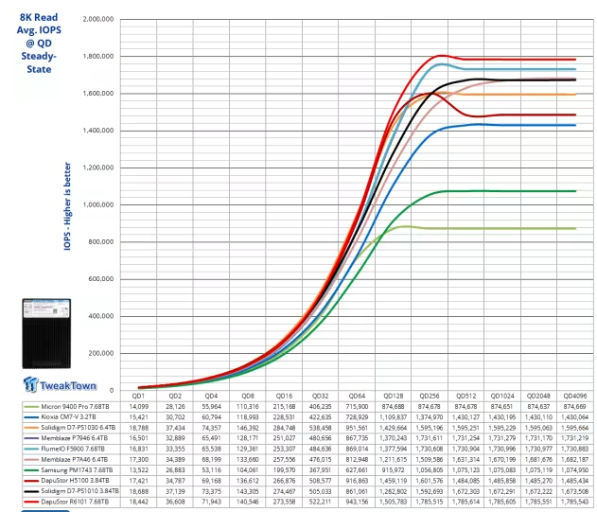Click the 400,000 y-axis value
Screen dimensions: 597x512
(x=101, y=316)
